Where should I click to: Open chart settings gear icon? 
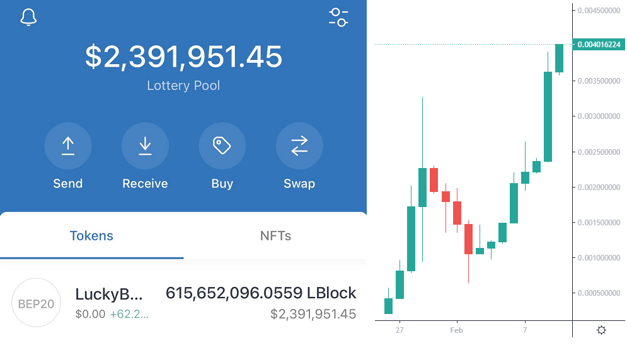pyautogui.click(x=601, y=330)
